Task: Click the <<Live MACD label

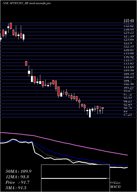Action: tap(115, 185)
